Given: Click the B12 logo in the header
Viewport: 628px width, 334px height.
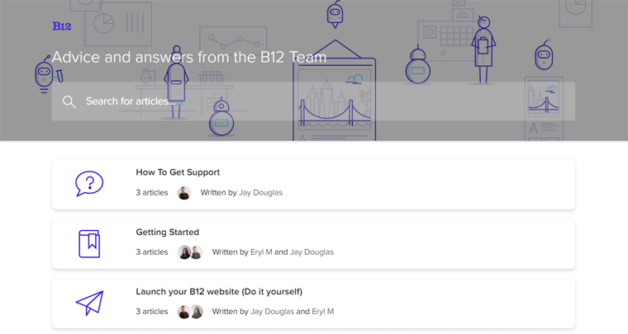Looking at the screenshot, I should [62, 26].
